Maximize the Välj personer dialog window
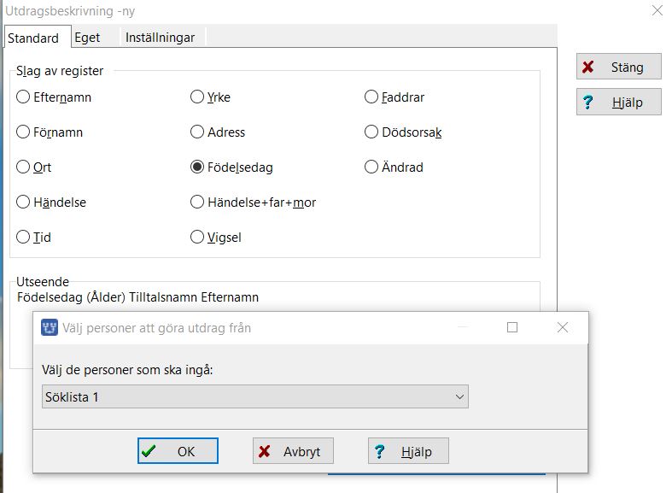 click(x=512, y=327)
